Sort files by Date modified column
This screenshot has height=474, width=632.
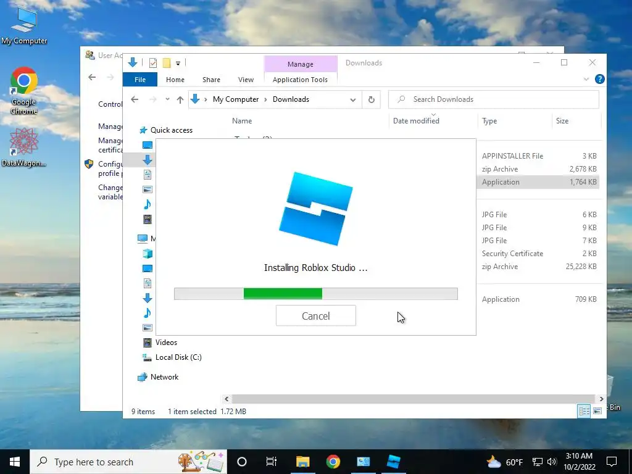pos(416,120)
